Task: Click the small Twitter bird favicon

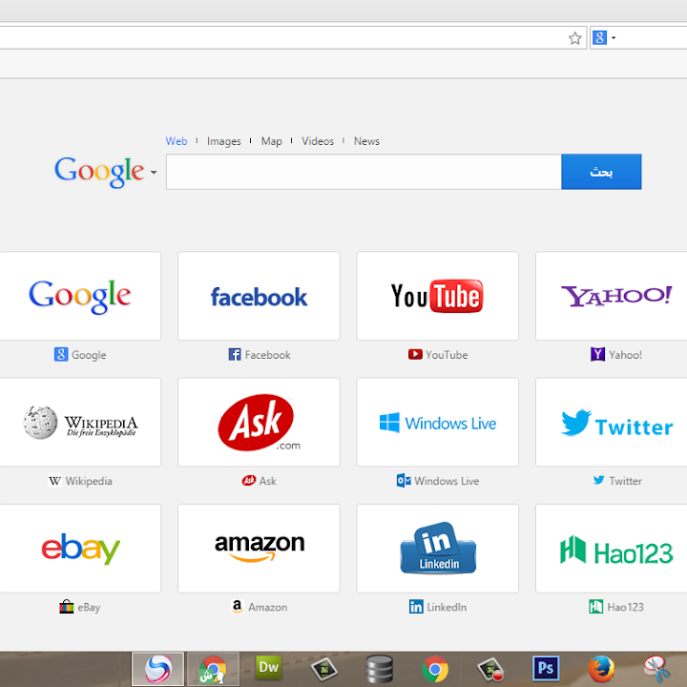Action: click(599, 480)
